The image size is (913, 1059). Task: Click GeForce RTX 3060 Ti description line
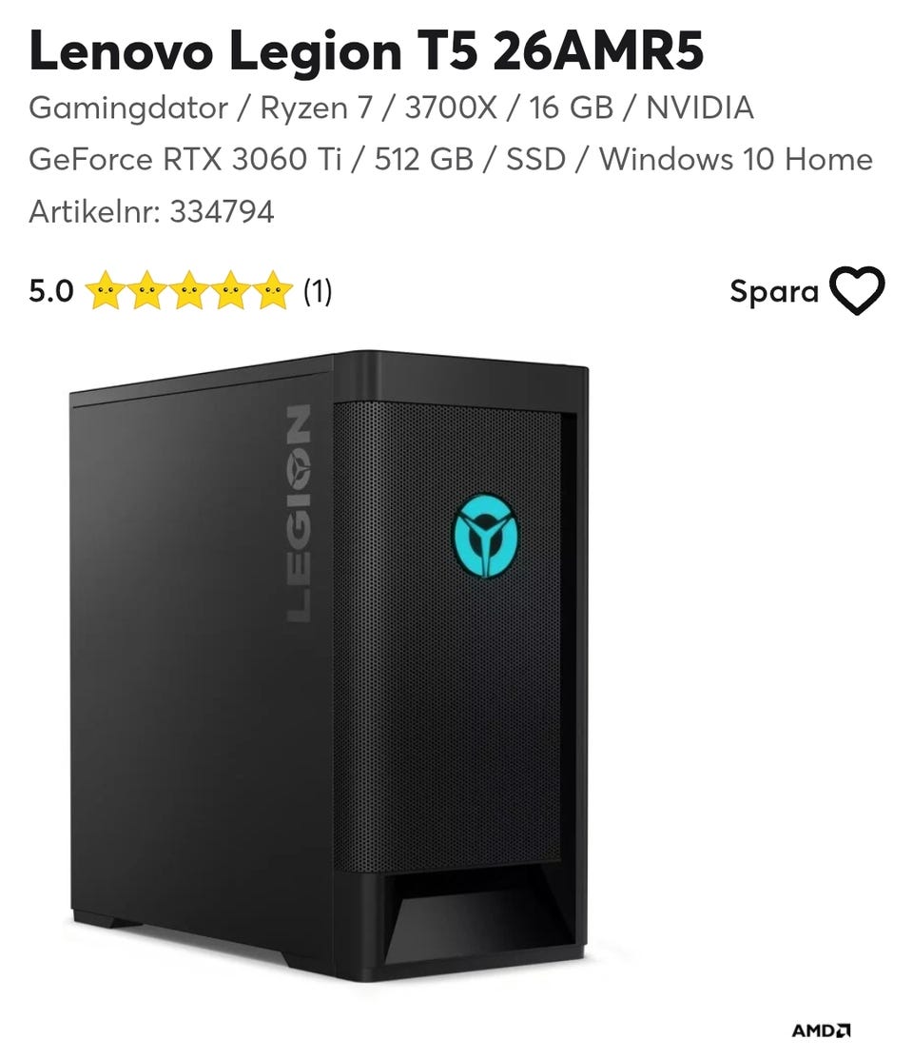click(x=451, y=160)
